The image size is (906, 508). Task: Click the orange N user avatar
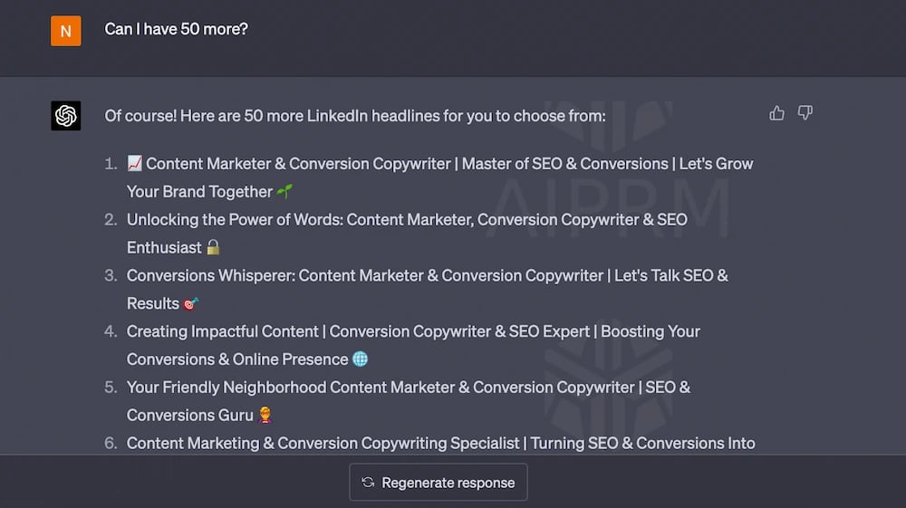pos(66,31)
